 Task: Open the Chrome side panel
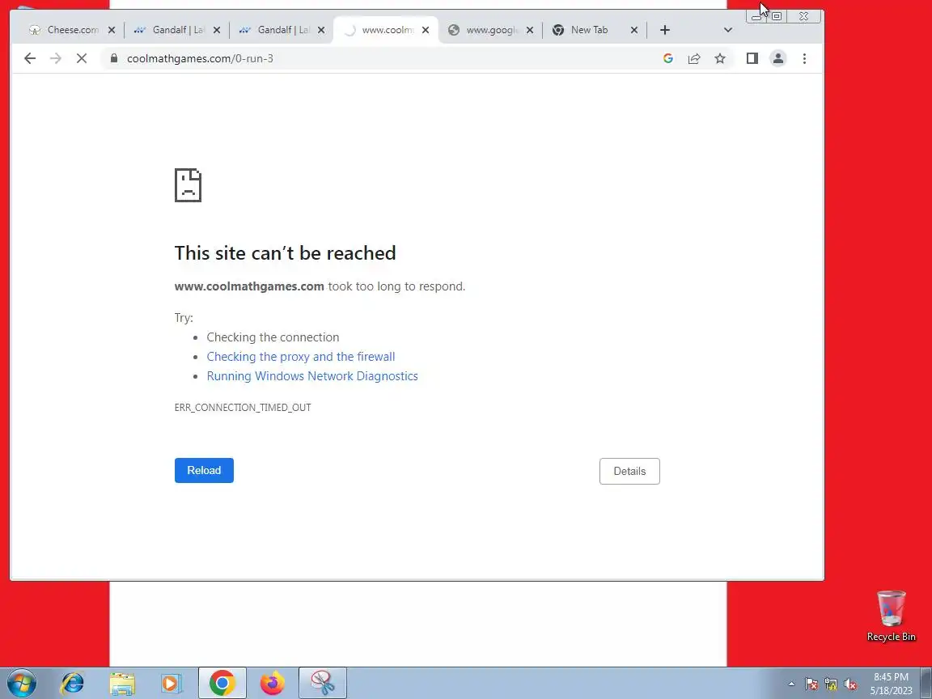click(x=752, y=58)
